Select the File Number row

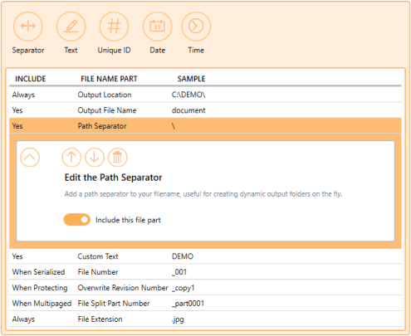(205, 272)
